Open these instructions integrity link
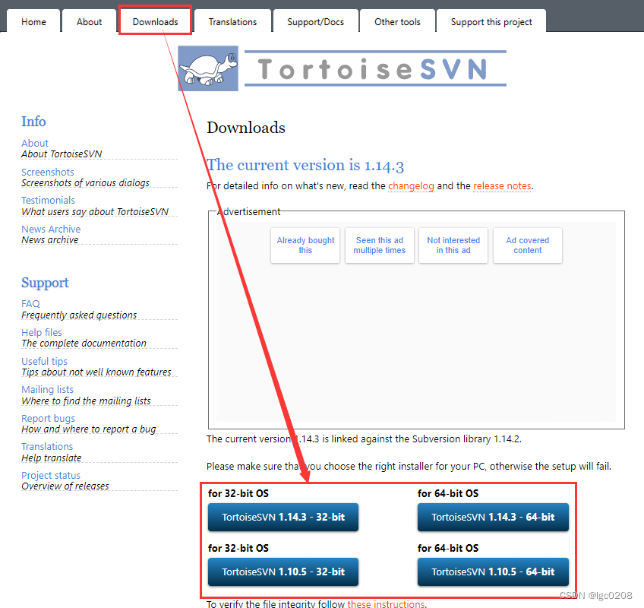Screen dimensions: 644x608 (x=386, y=604)
